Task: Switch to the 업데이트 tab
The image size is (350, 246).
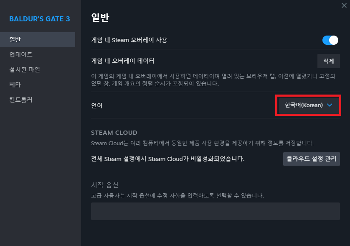Action: tap(21, 55)
